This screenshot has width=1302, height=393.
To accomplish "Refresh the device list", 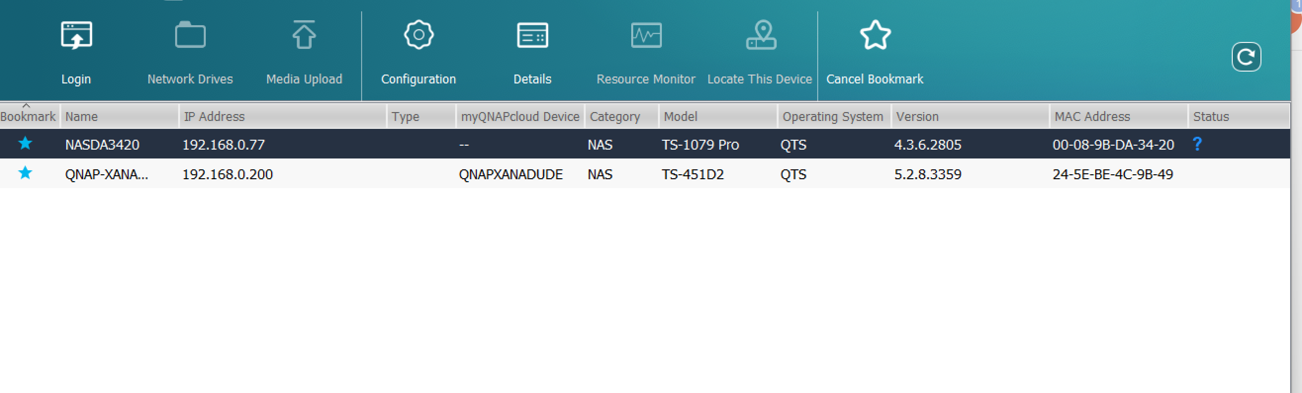I will coord(1246,57).
